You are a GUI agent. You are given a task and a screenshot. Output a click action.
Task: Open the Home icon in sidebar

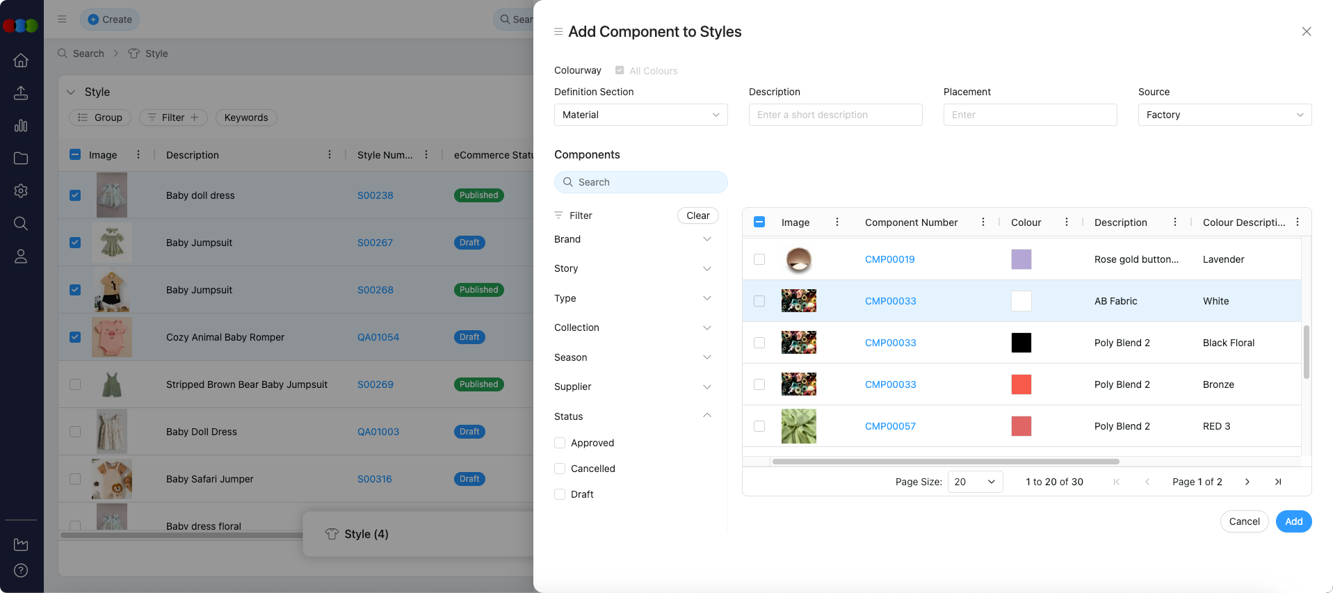point(21,60)
